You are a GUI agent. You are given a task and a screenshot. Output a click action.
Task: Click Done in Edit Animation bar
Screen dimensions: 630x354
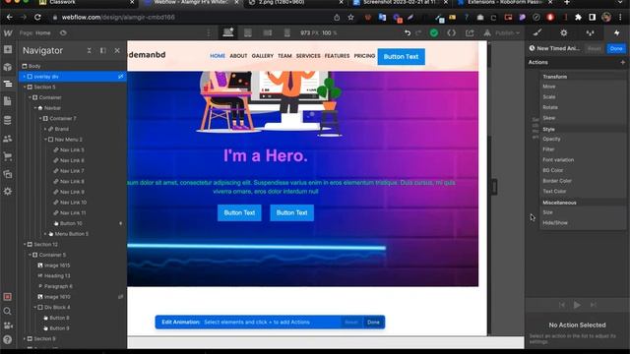coord(373,322)
